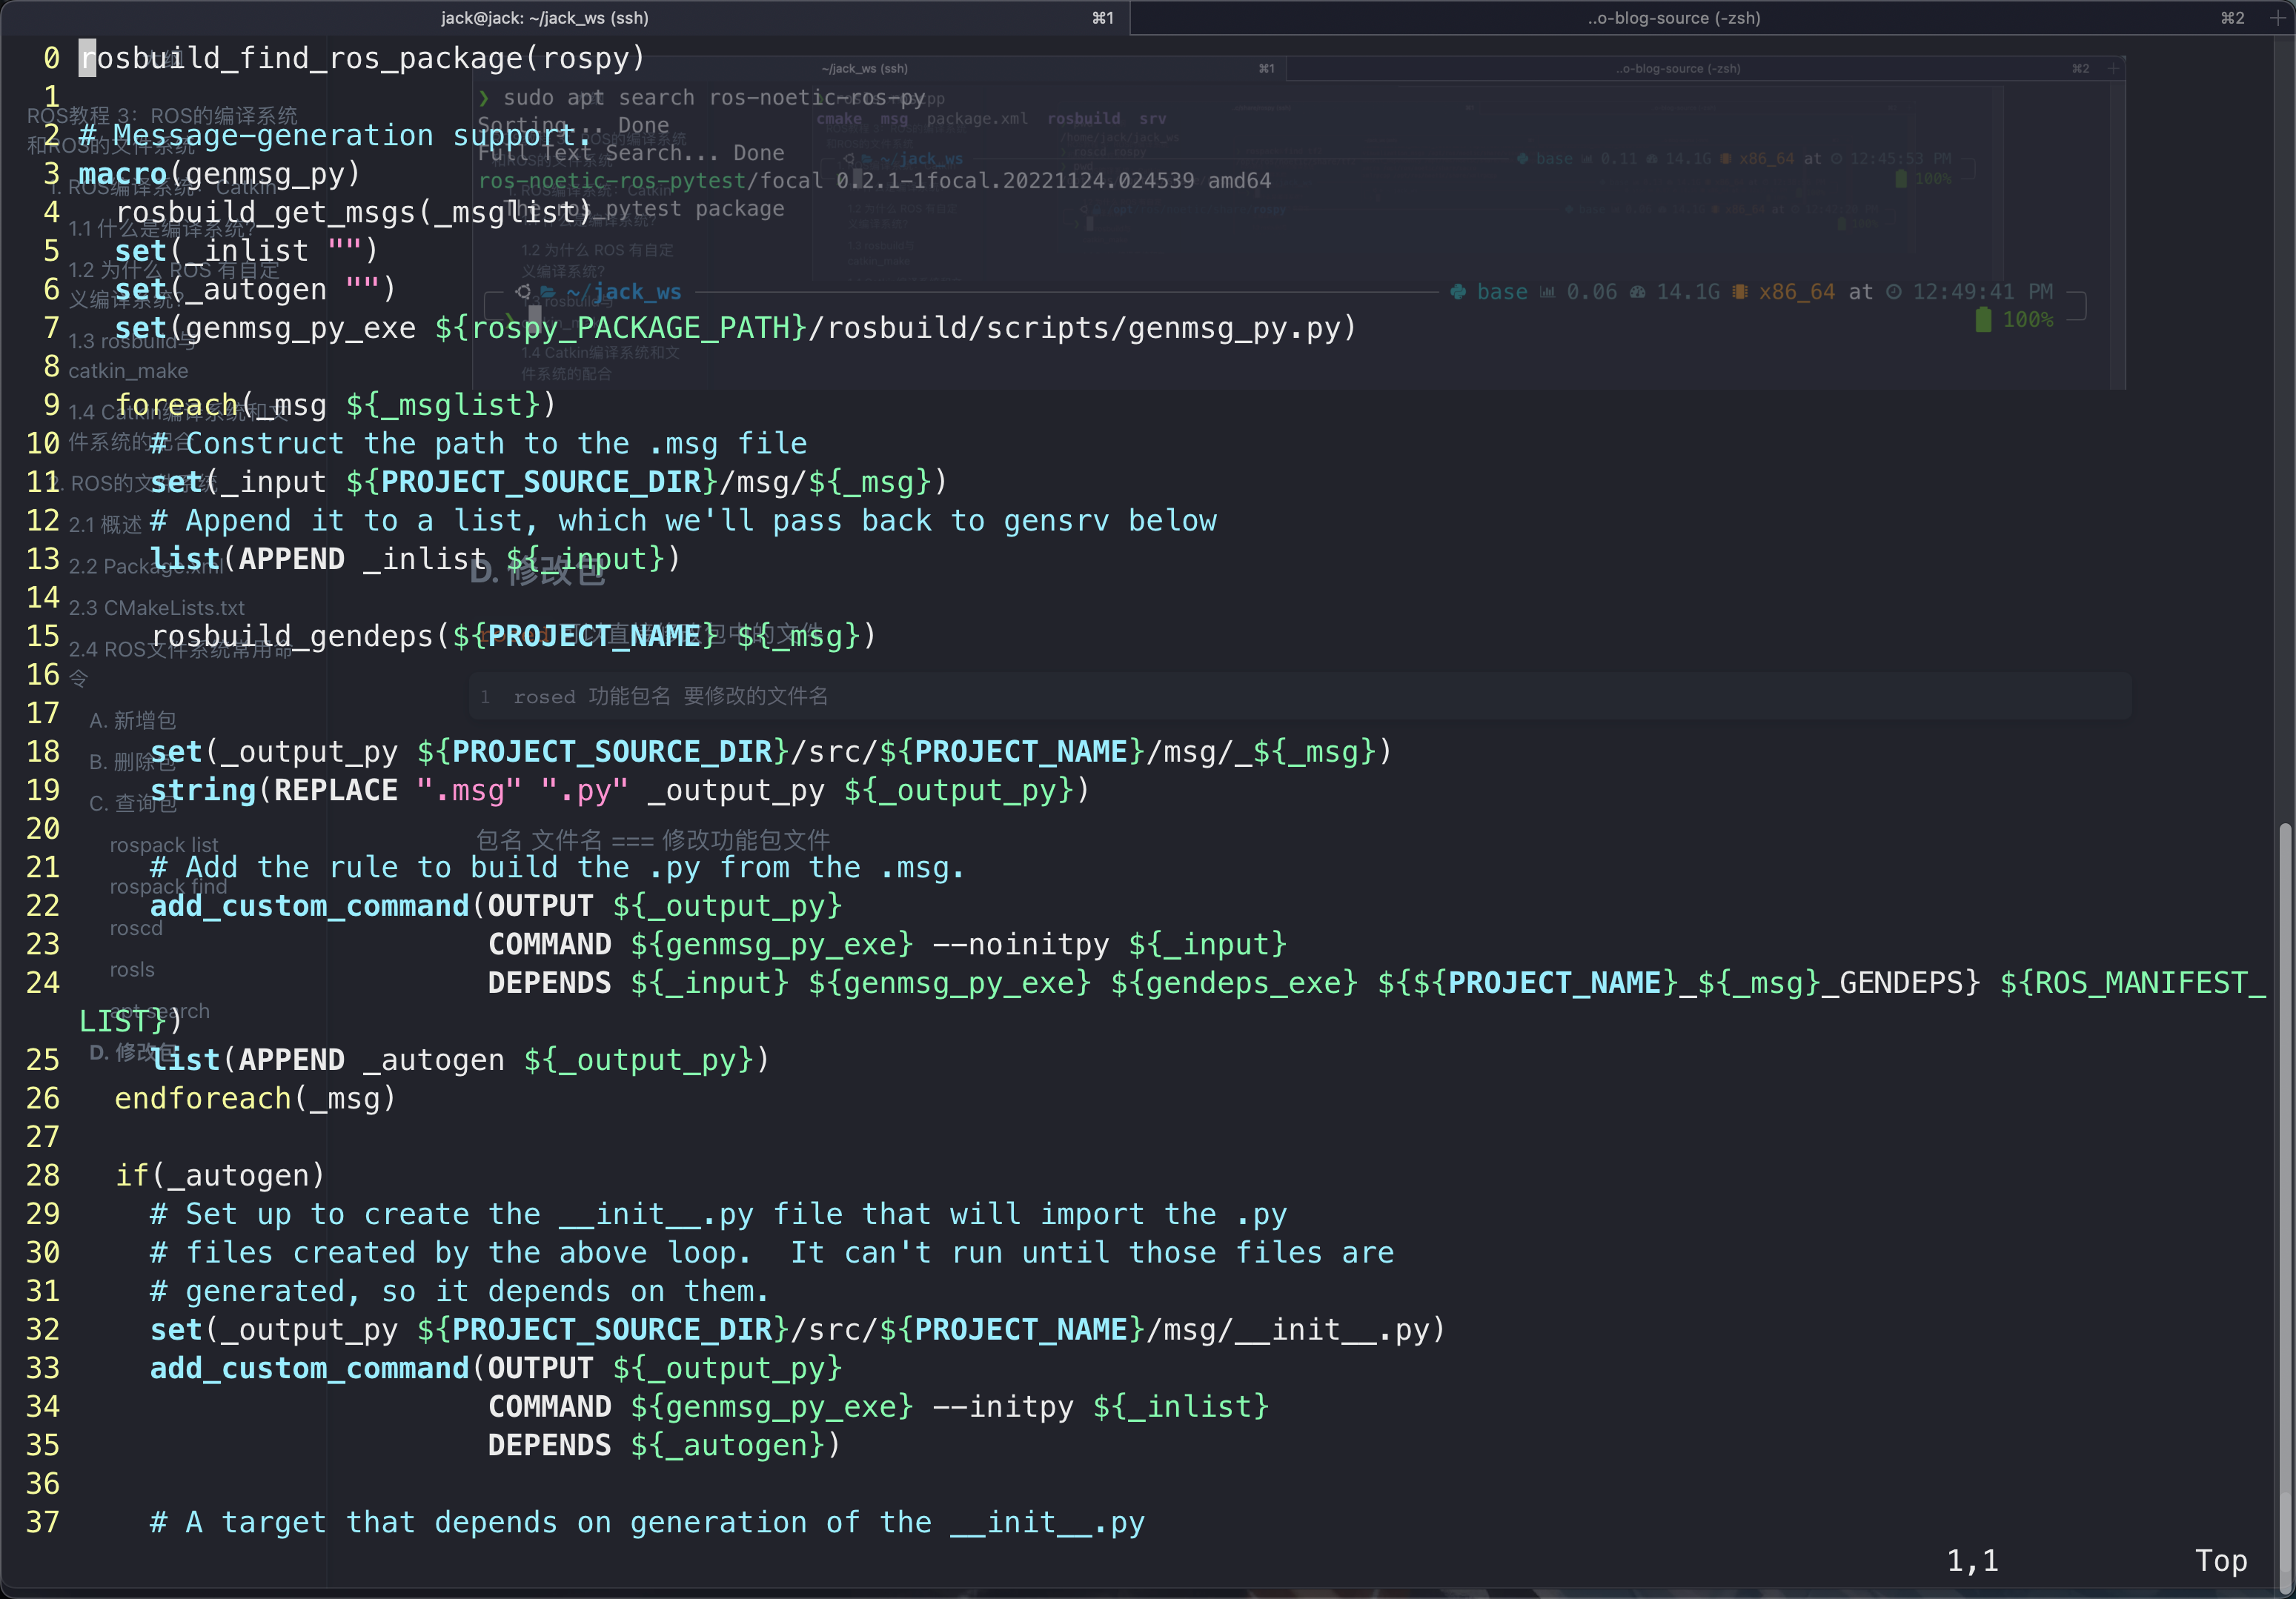Click DEPENDS ${_input} on line 24
This screenshot has height=1599, width=2296.
[x=1377, y=983]
